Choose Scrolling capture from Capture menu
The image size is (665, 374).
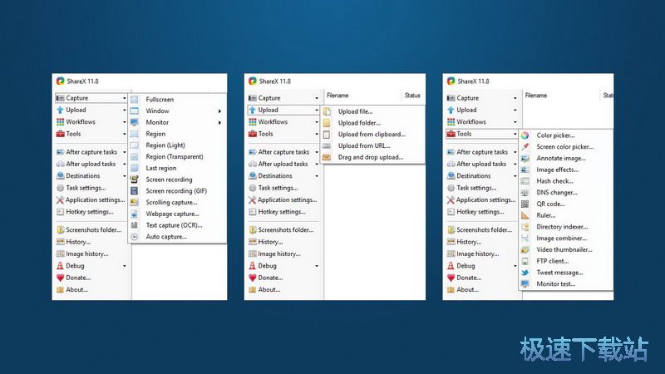[x=171, y=202]
